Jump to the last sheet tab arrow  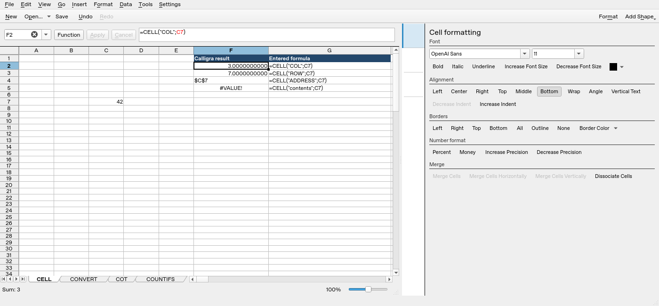23,279
